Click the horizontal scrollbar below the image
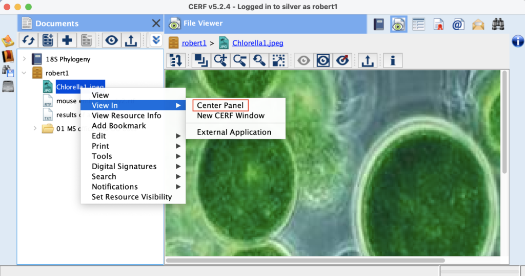Image resolution: width=525 pixels, height=276 pixels. point(333,261)
